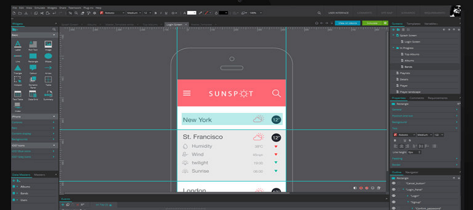Toggle visibility of Login item

pos(393,196)
